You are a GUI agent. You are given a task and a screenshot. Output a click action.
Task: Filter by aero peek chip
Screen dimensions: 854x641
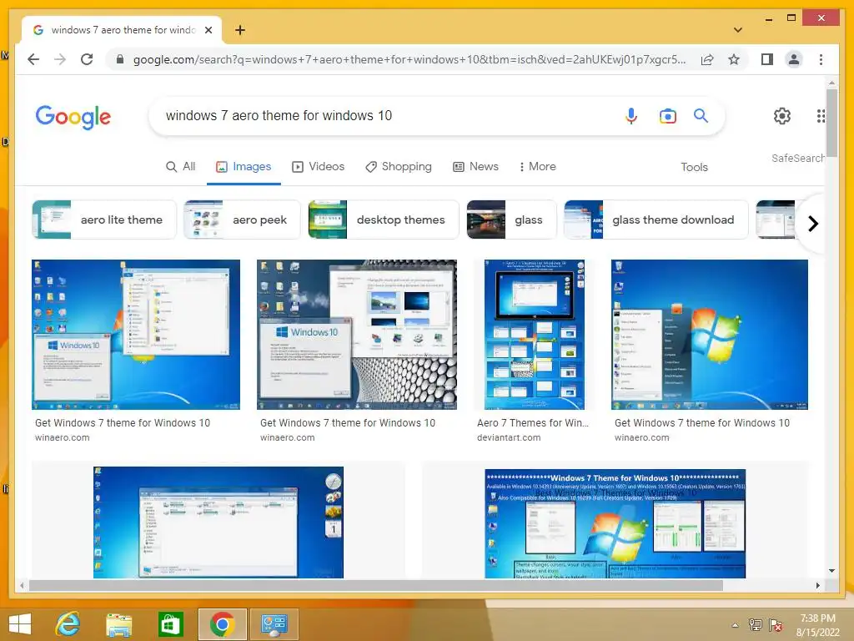pos(242,220)
